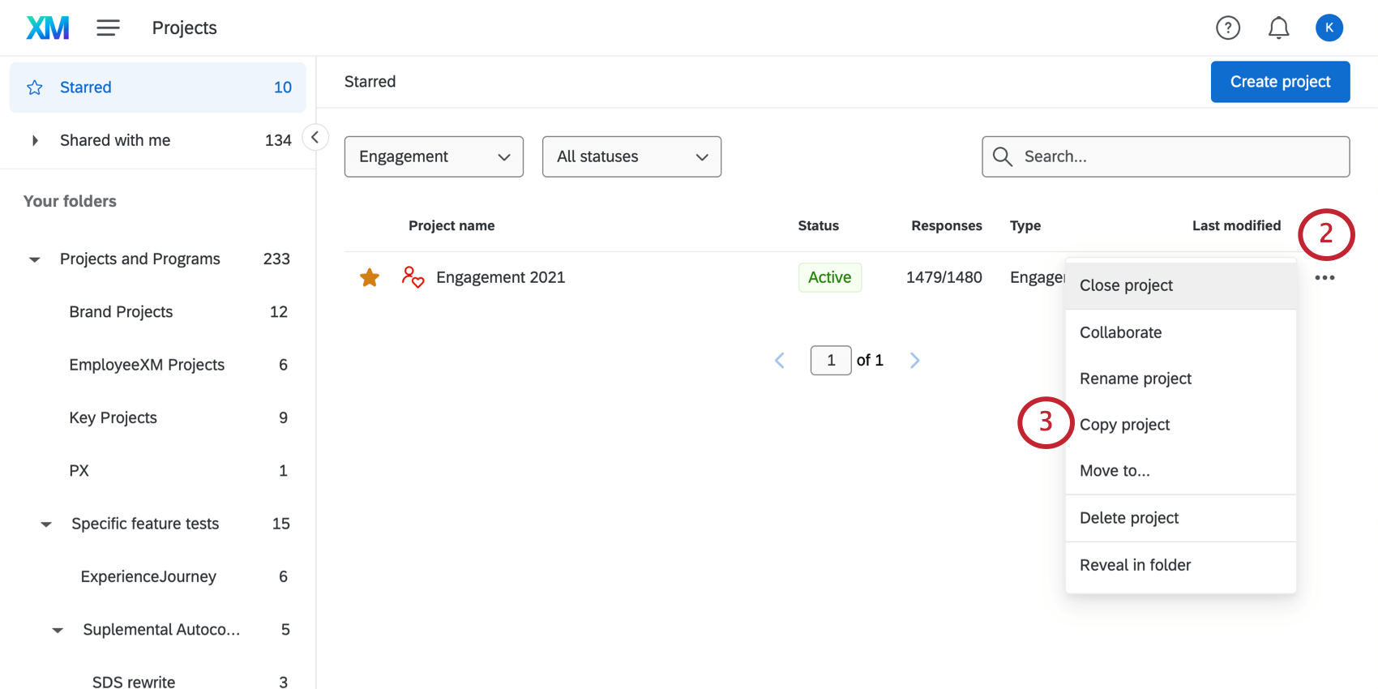1378x689 pixels.
Task: Click the shared participants icon beside Engagement 2021
Action: click(413, 277)
